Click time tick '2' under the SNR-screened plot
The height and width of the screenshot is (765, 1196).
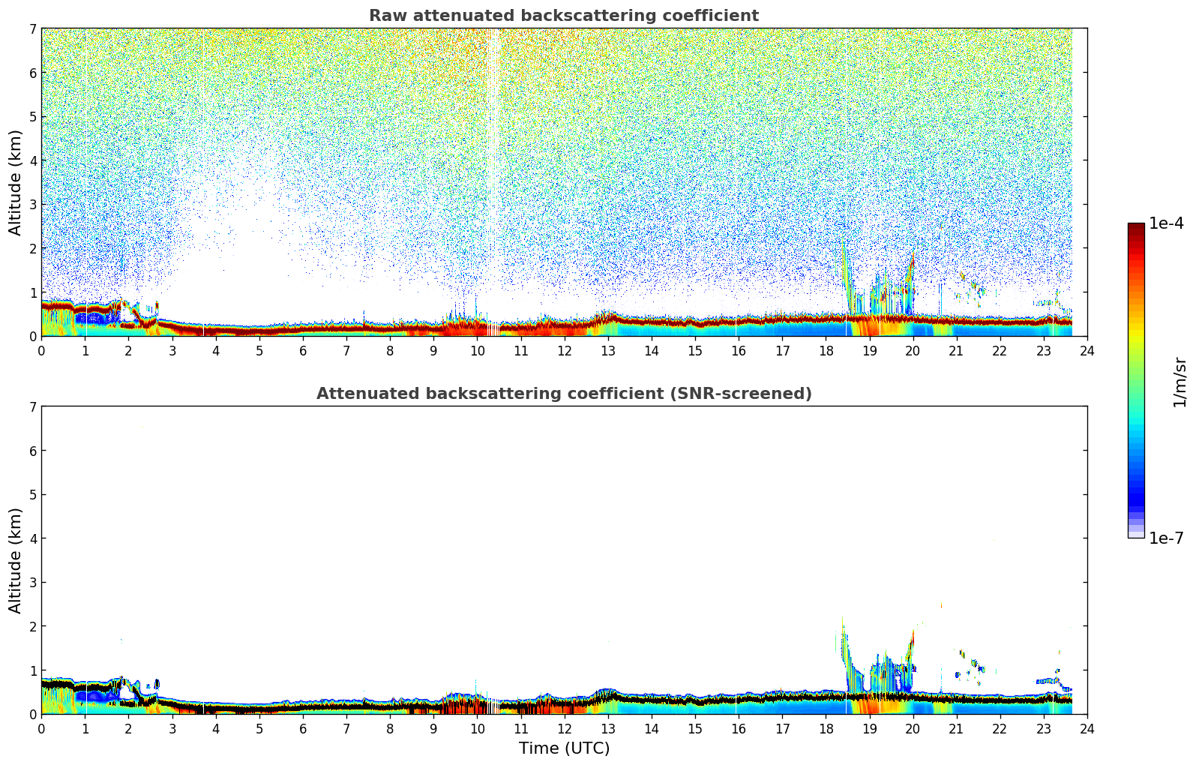click(128, 728)
